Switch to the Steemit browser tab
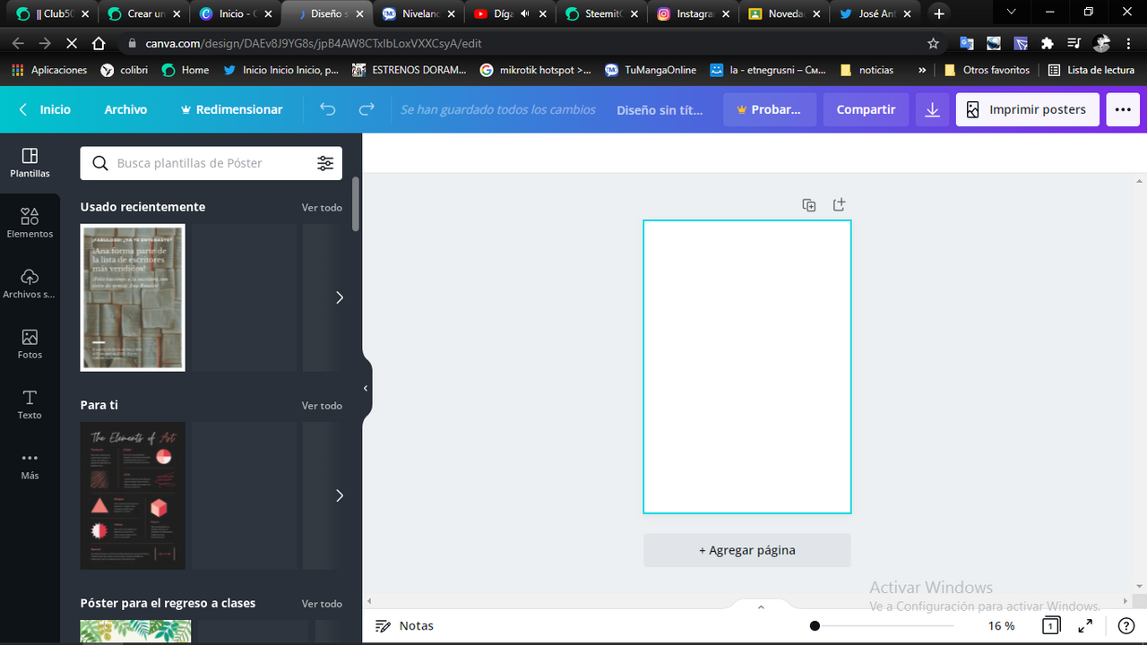This screenshot has width=1147, height=645. pyautogui.click(x=601, y=13)
